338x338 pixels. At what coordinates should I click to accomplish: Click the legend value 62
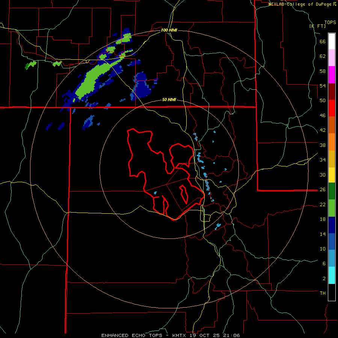pos(323,56)
